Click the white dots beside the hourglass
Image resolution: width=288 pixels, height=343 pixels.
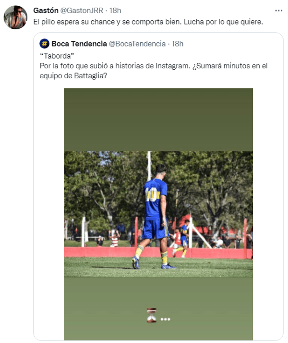point(166,319)
